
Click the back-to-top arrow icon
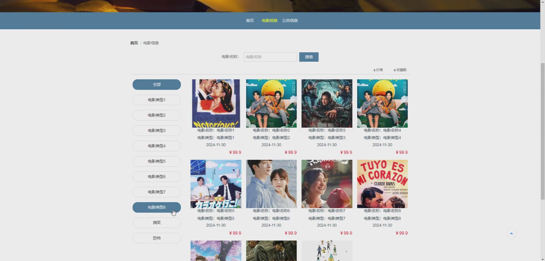coord(511,233)
